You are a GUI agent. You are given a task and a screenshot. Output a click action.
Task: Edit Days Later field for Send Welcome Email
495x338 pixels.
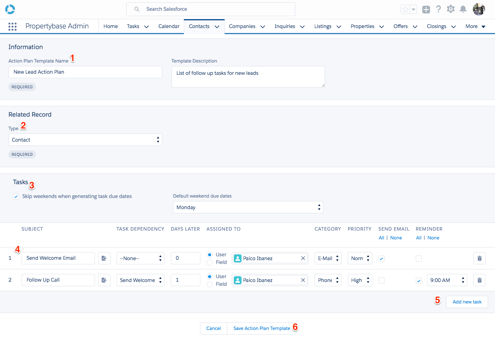(185, 258)
